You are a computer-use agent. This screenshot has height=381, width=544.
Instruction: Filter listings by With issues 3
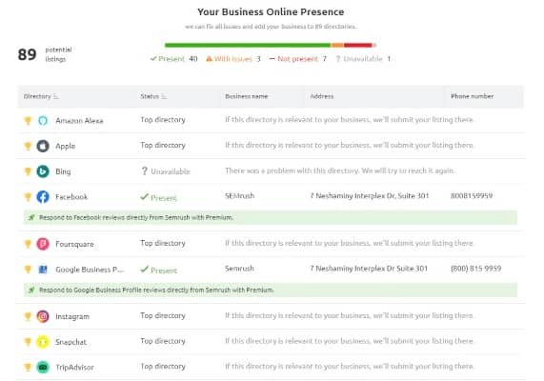(x=233, y=59)
